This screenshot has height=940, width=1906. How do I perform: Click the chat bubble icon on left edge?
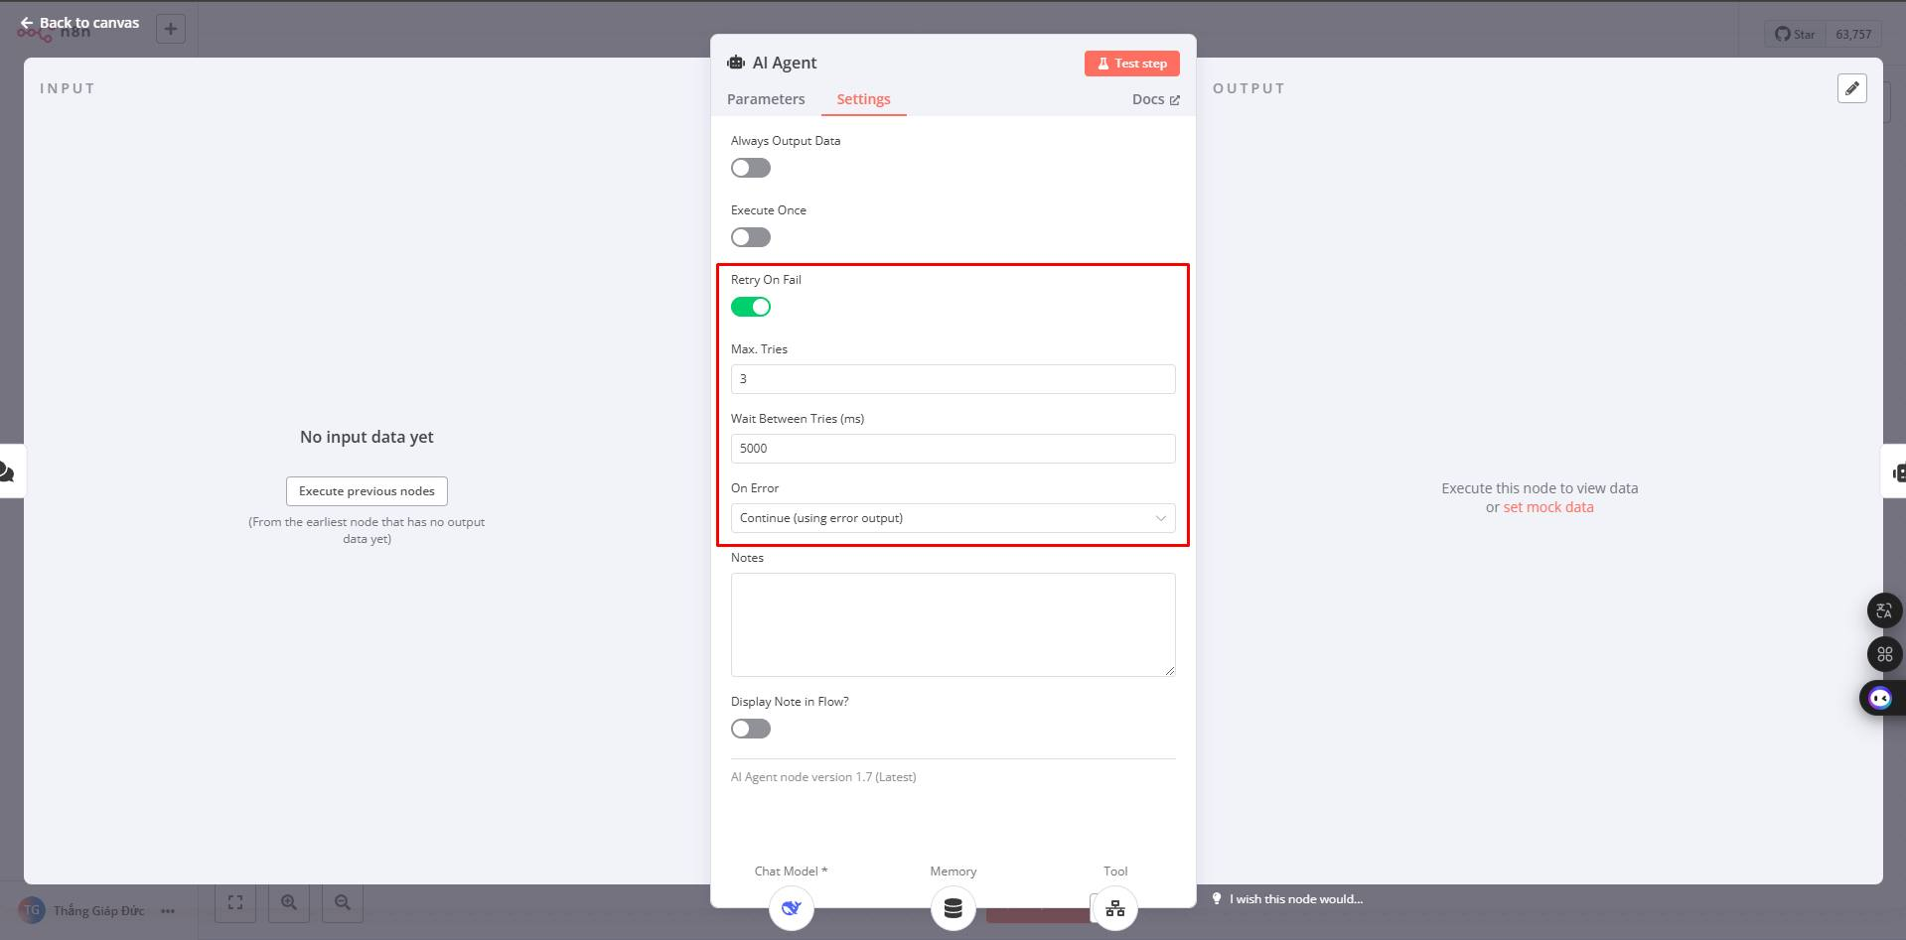7,471
